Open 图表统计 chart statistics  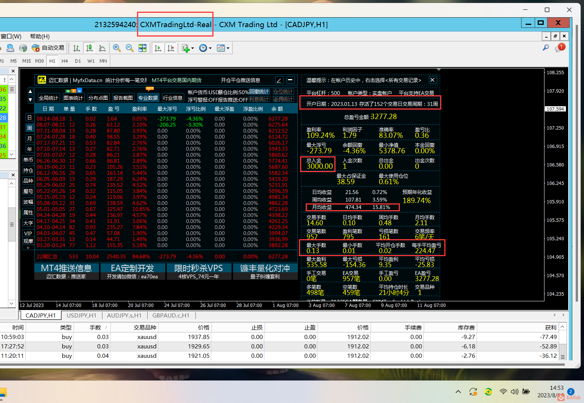click(73, 98)
